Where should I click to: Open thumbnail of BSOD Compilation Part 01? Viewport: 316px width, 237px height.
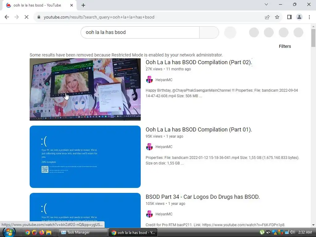[85, 157]
